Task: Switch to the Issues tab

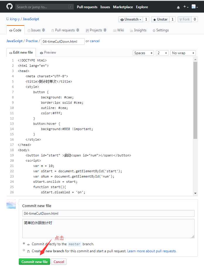Action: [x=36, y=30]
